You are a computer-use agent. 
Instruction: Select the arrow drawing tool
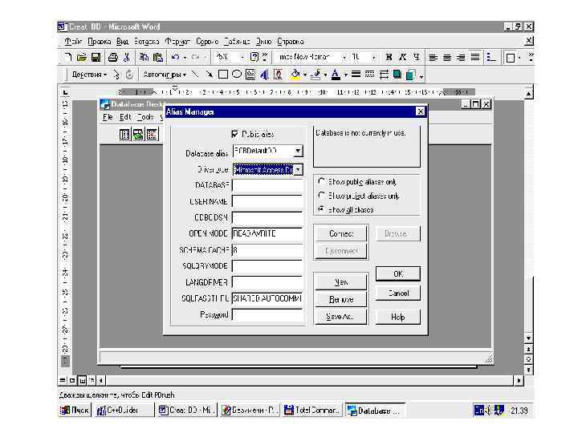coord(209,75)
